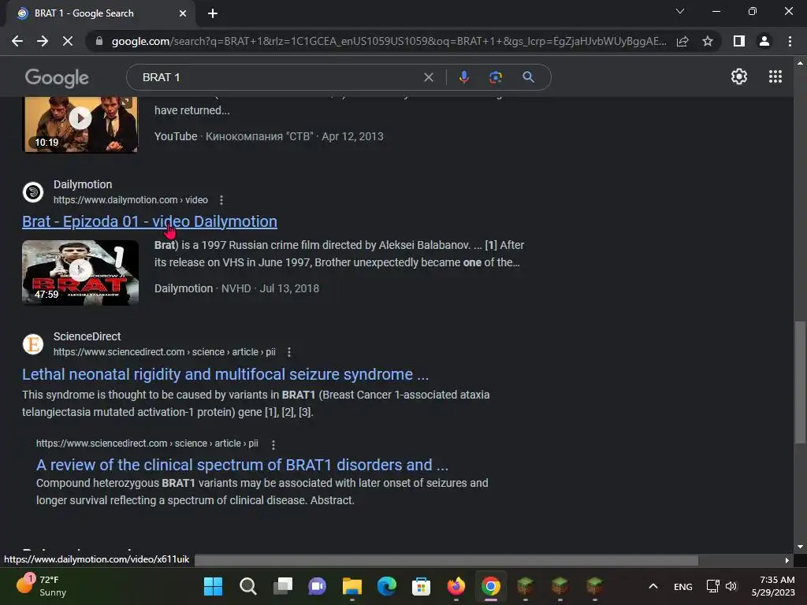Open the Chrome profile menu
This screenshot has width=807, height=605.
tap(764, 41)
